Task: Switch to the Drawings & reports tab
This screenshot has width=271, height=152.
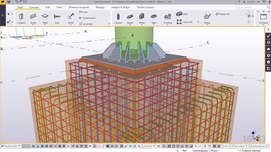Action: pos(79,7)
